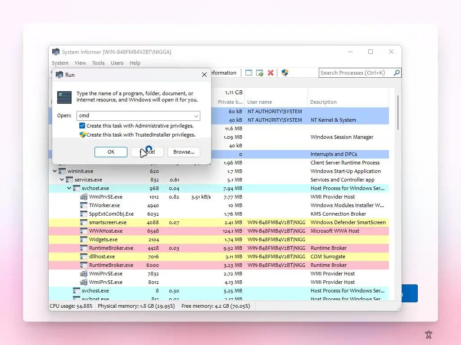
Task: Click the process list vertical scrollbar thumb
Action: pos(398,112)
